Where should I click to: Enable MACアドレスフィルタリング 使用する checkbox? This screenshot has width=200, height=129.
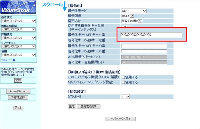coord(123,82)
